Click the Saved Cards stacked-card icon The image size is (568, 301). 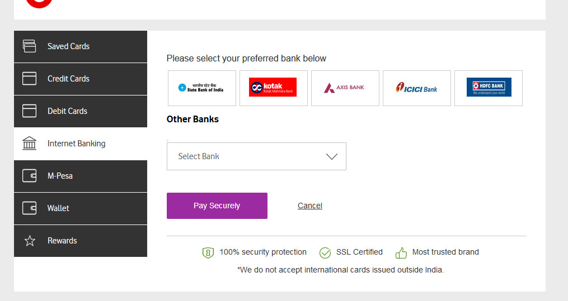click(x=29, y=46)
